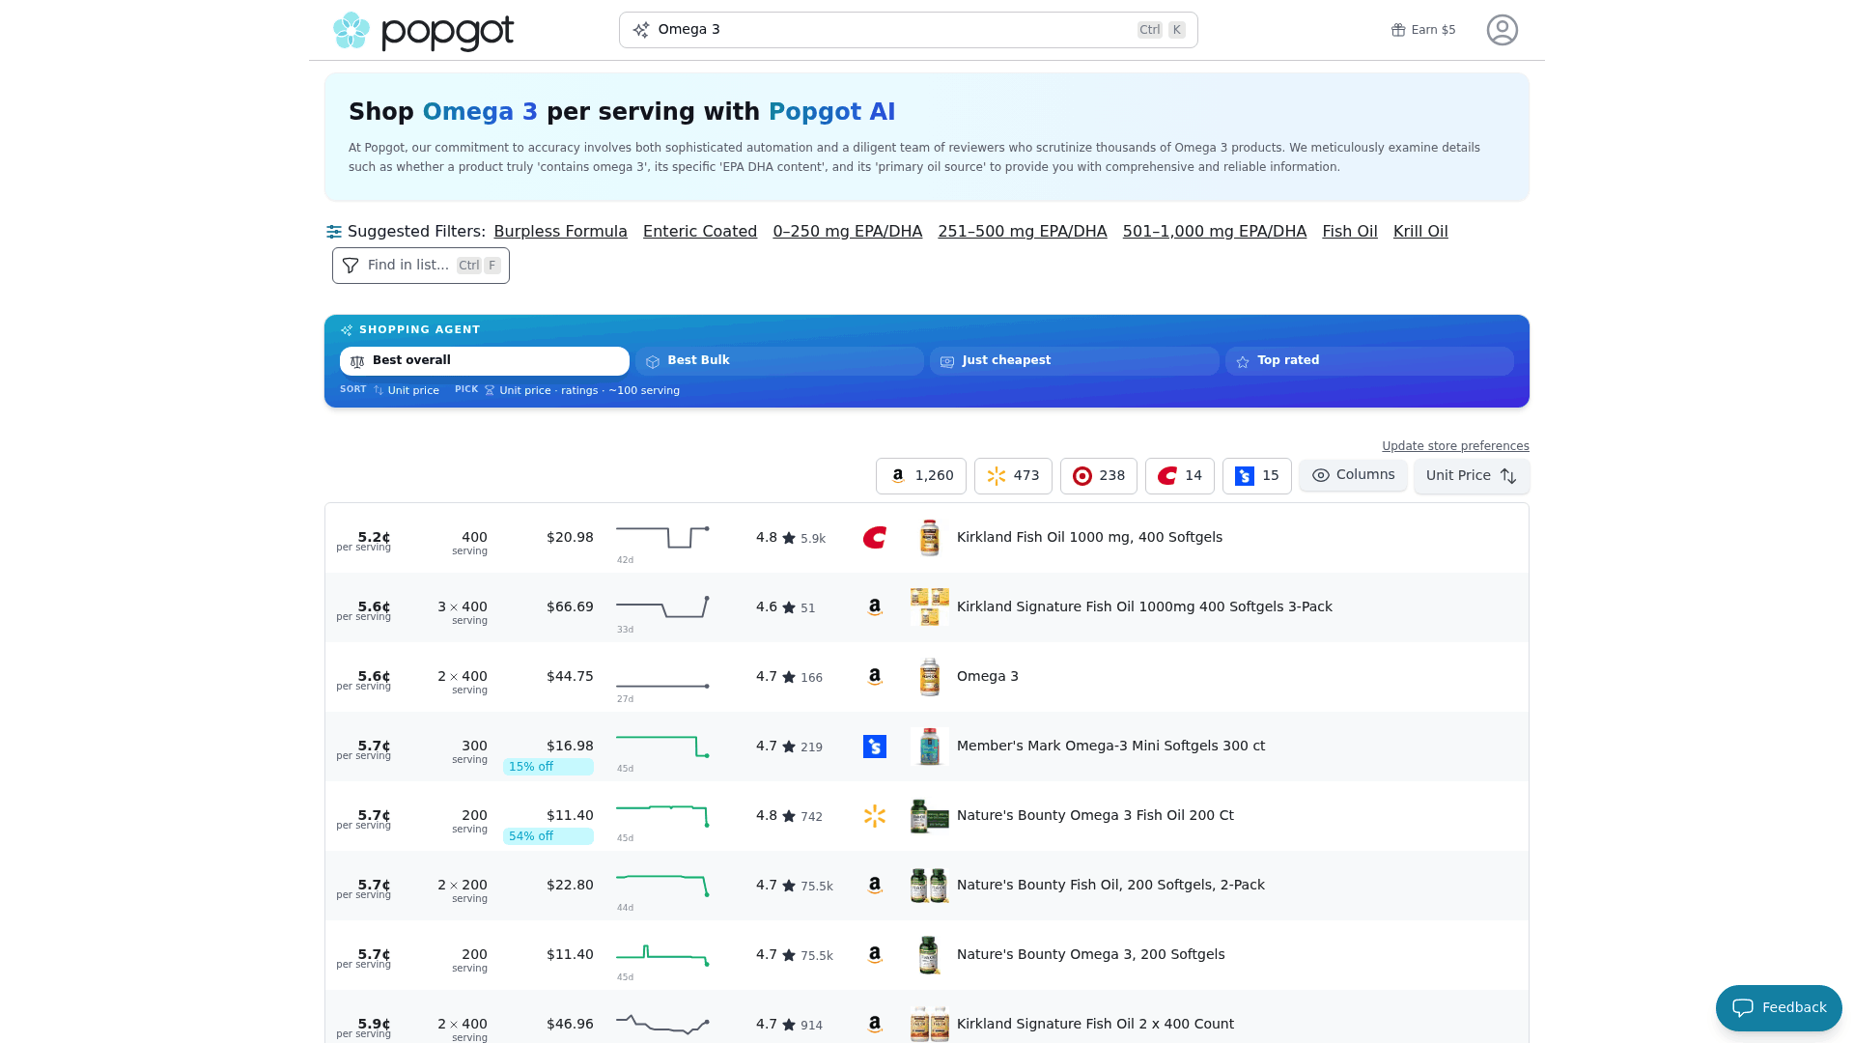
Task: Open the Feedback chat button
Action: tap(1779, 1008)
